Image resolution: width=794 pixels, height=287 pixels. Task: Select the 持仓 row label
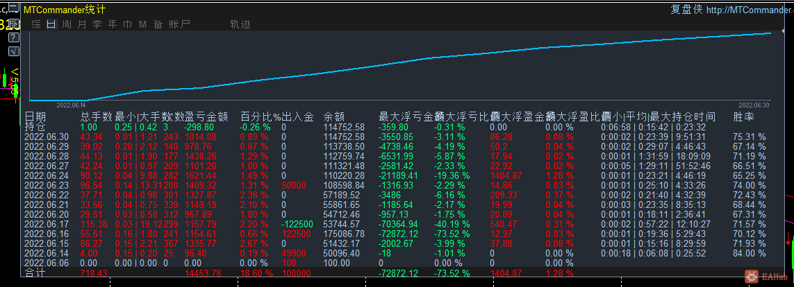tap(35, 127)
